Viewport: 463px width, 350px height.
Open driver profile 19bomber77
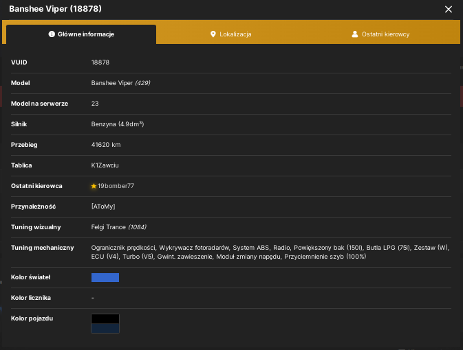point(116,186)
